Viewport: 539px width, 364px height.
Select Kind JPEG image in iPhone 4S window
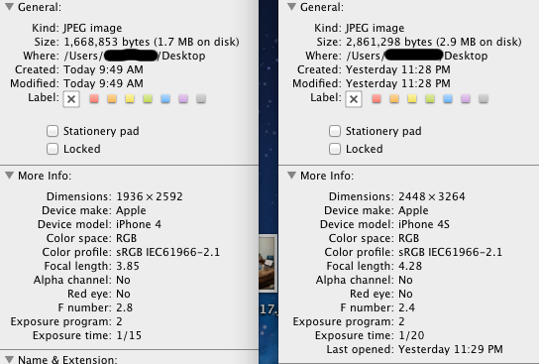(376, 28)
